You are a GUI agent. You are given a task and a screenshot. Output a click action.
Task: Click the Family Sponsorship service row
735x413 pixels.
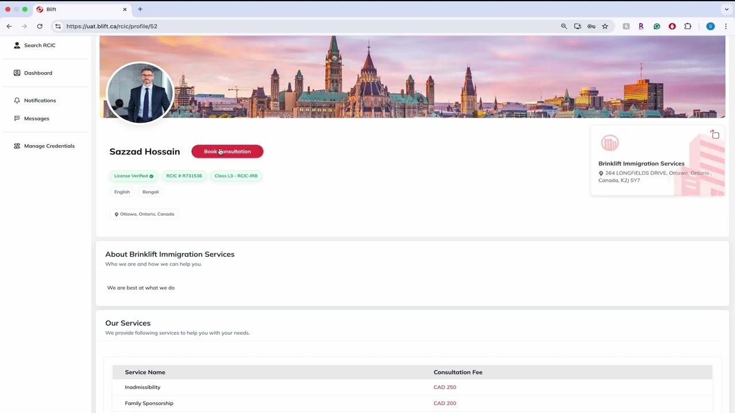click(412, 403)
